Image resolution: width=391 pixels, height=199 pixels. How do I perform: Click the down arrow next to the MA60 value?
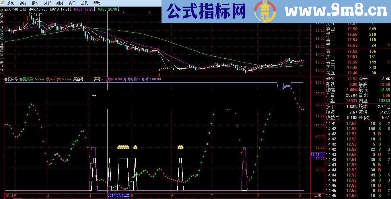(118, 9)
